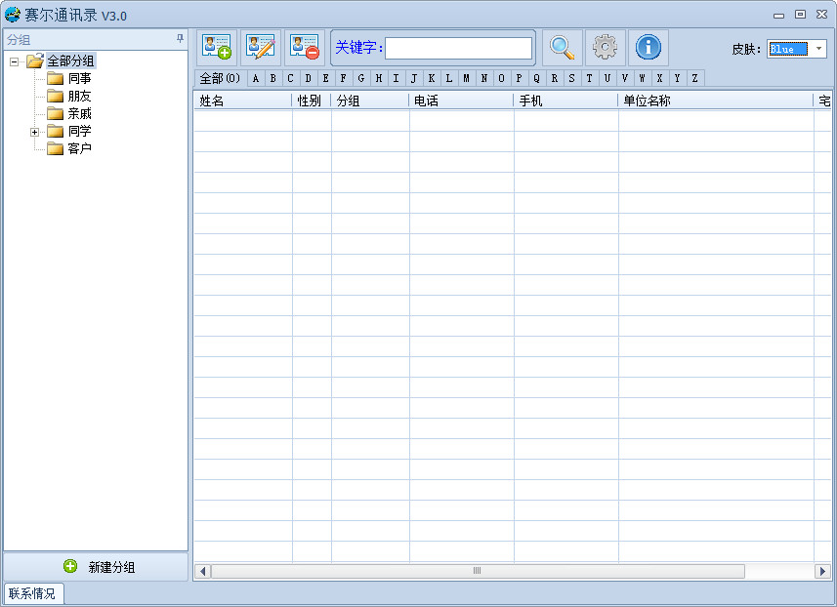
Task: Click the delete contact icon
Action: 305,48
